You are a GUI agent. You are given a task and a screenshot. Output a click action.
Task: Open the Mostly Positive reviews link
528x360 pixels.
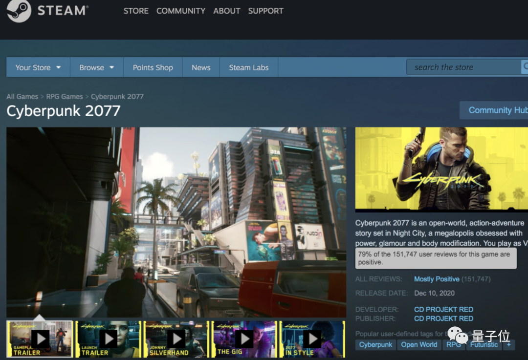click(x=437, y=279)
